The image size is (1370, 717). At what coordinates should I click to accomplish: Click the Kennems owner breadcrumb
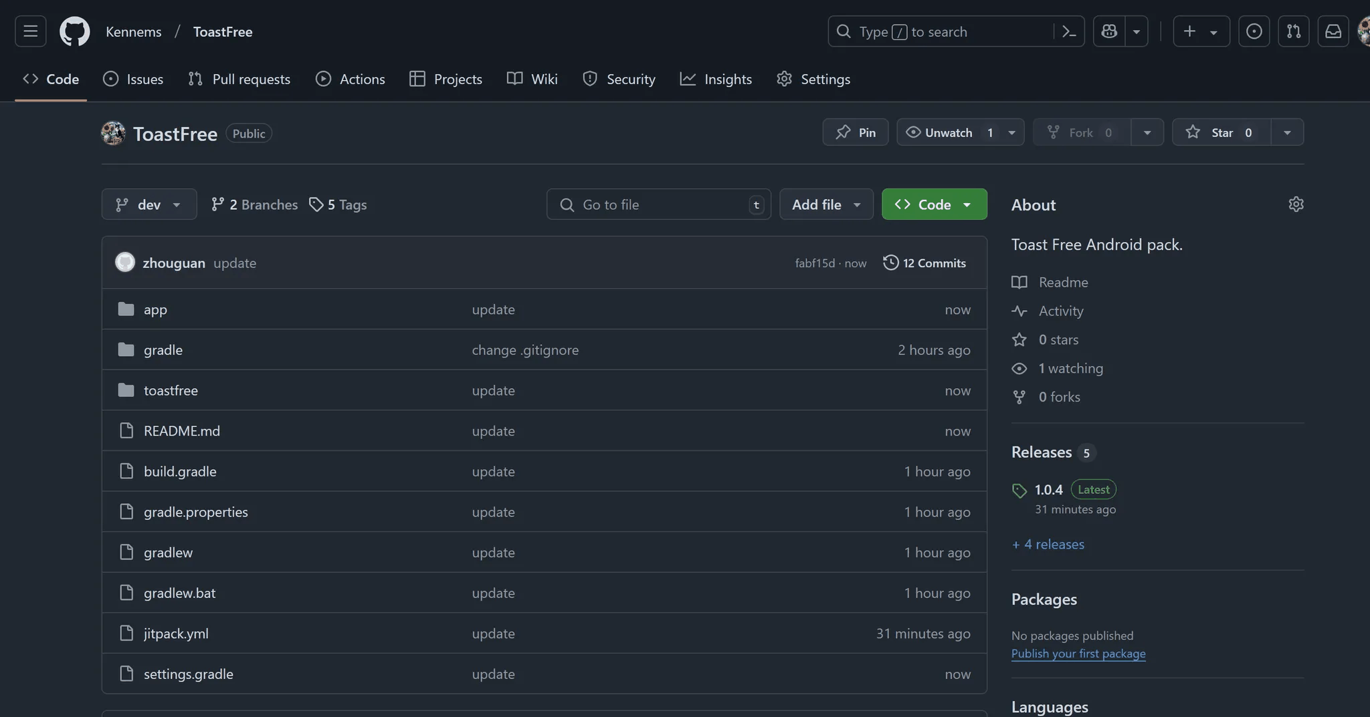[134, 31]
